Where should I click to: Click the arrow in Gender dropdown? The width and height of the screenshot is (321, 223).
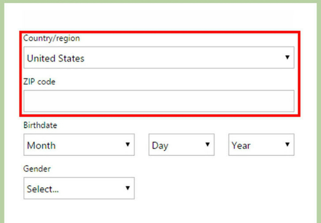point(128,188)
